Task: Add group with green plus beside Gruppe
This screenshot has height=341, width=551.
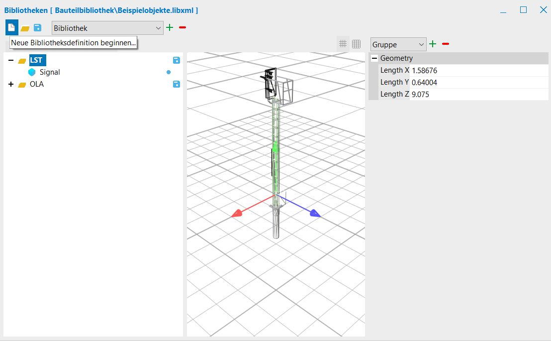Action: (433, 44)
